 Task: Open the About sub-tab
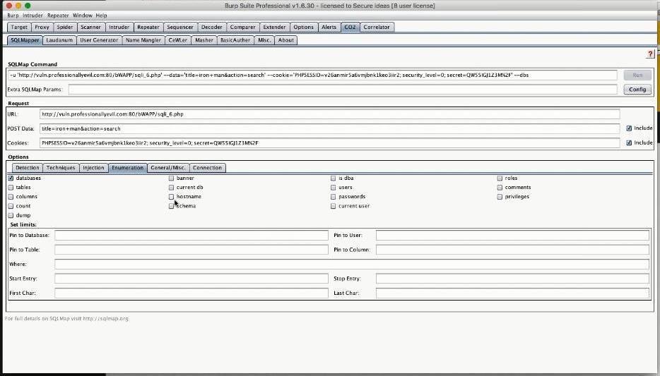pos(285,40)
